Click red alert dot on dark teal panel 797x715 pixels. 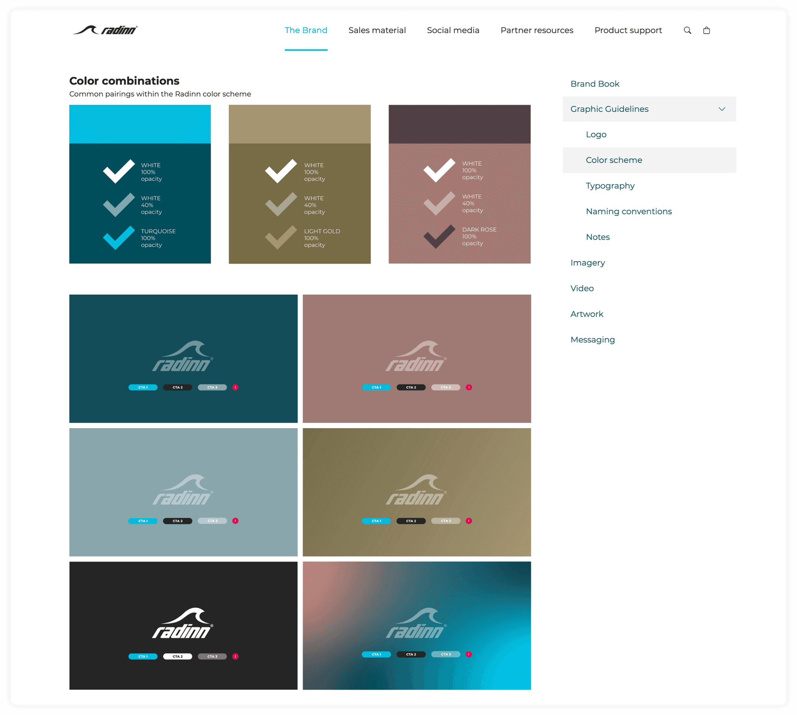click(x=235, y=387)
